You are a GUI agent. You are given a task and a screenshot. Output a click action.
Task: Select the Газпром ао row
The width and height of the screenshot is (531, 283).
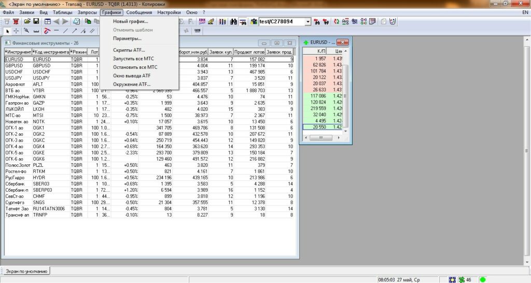point(16,104)
